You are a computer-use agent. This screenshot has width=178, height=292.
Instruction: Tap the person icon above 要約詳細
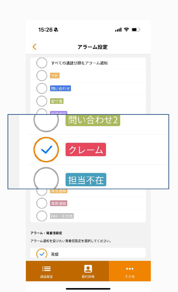88,268
